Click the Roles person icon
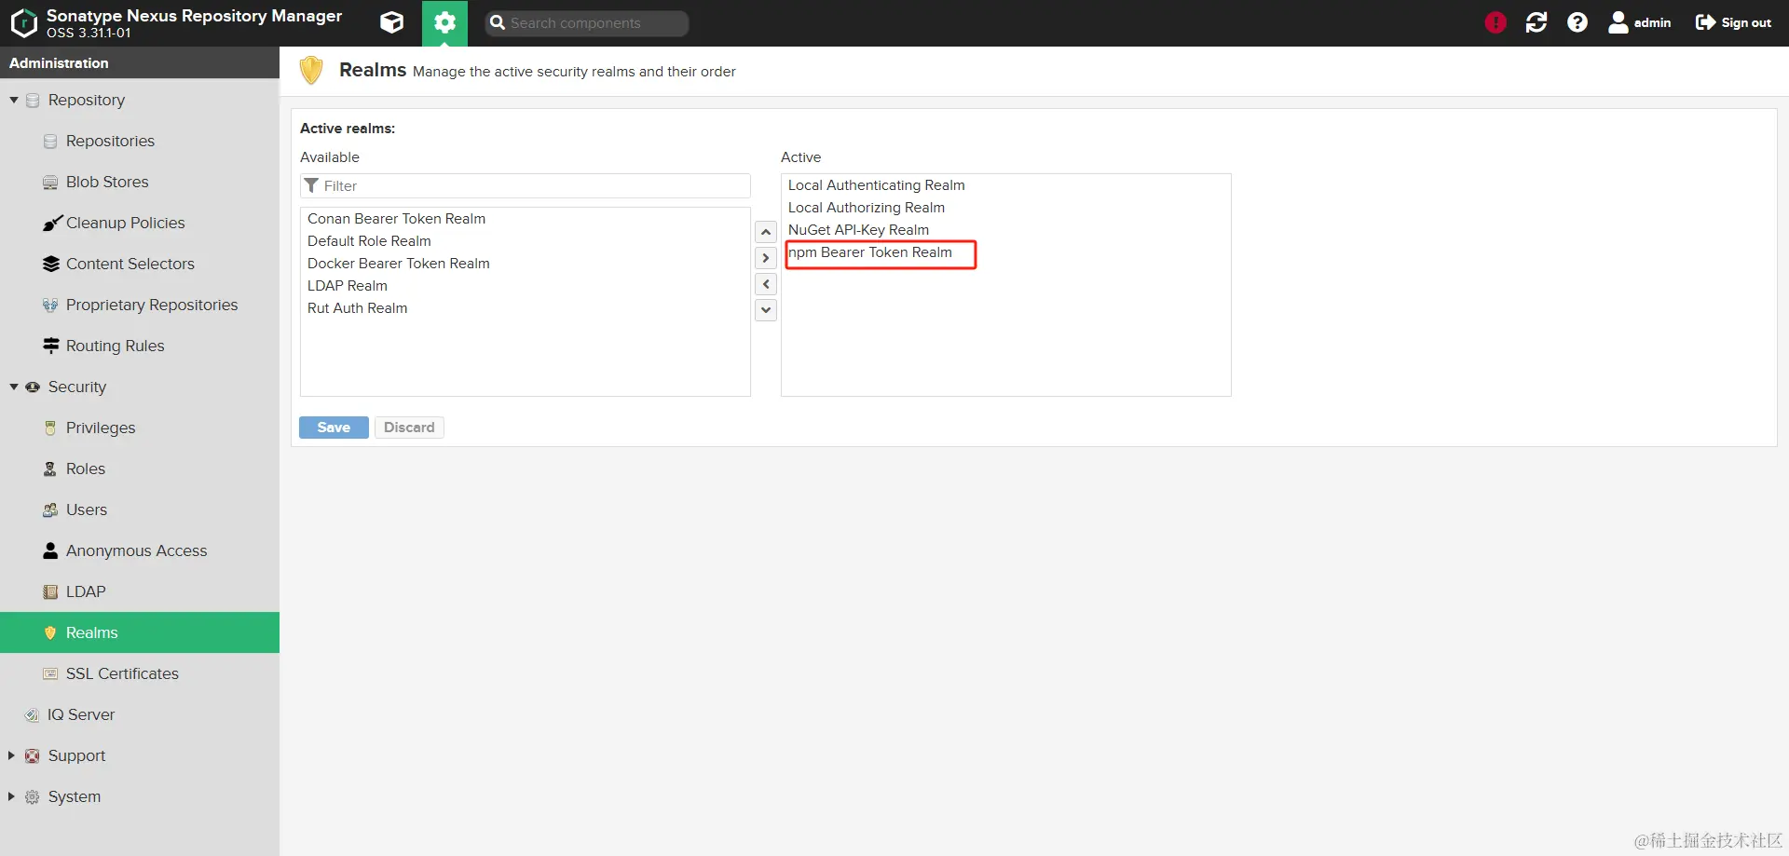Screen dimensions: 1789x856 pos(50,469)
